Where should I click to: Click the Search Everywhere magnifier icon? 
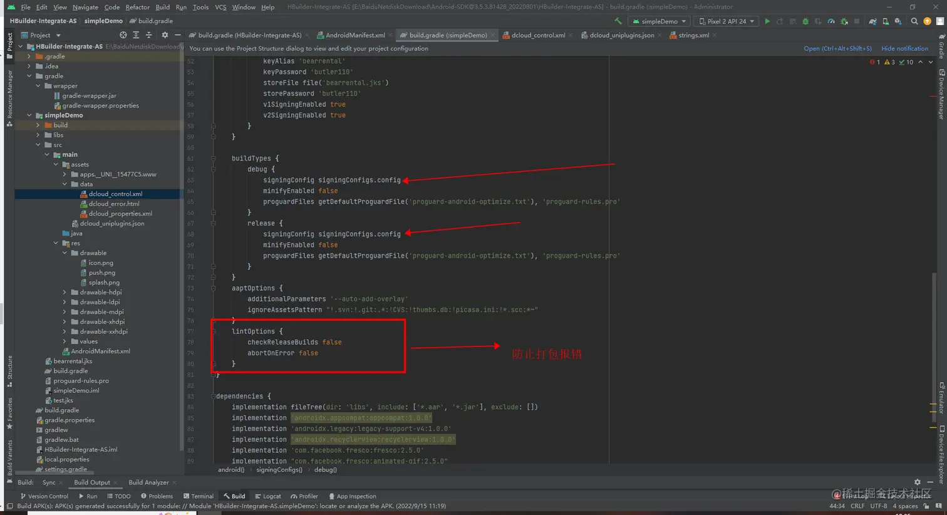coord(914,21)
